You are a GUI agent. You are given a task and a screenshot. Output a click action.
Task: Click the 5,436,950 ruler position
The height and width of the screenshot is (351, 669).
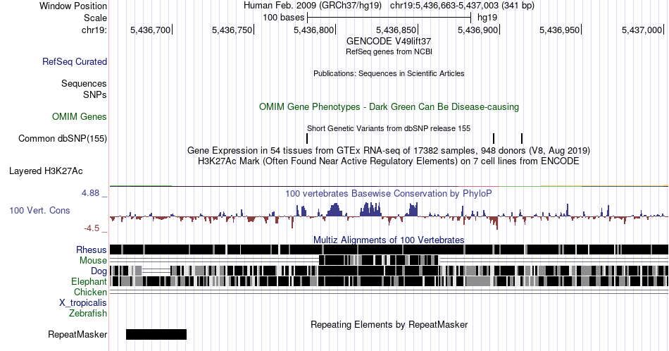point(560,30)
